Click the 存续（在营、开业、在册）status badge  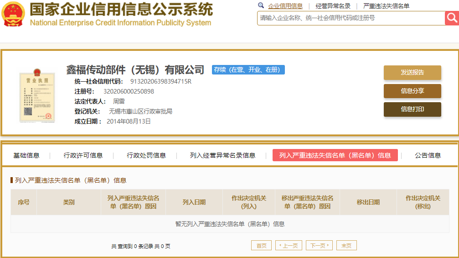click(248, 70)
